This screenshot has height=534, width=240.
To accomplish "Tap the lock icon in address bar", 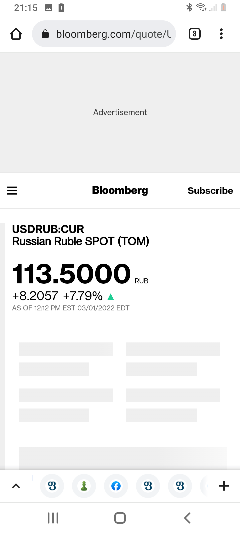I will 45,34.
